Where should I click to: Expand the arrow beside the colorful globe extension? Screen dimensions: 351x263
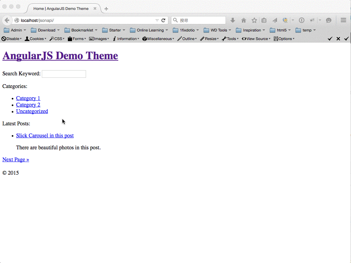point(293,20)
